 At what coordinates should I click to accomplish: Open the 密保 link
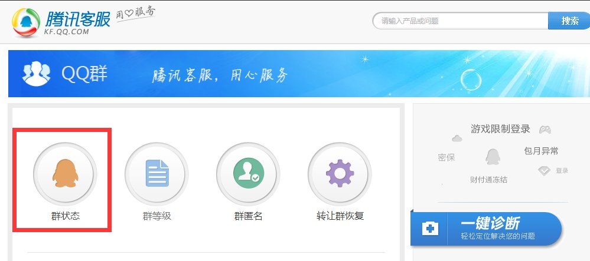coord(446,158)
